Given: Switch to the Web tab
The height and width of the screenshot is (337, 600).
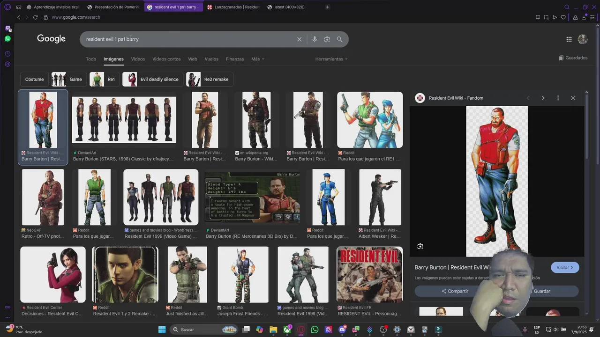Looking at the screenshot, I should point(193,59).
